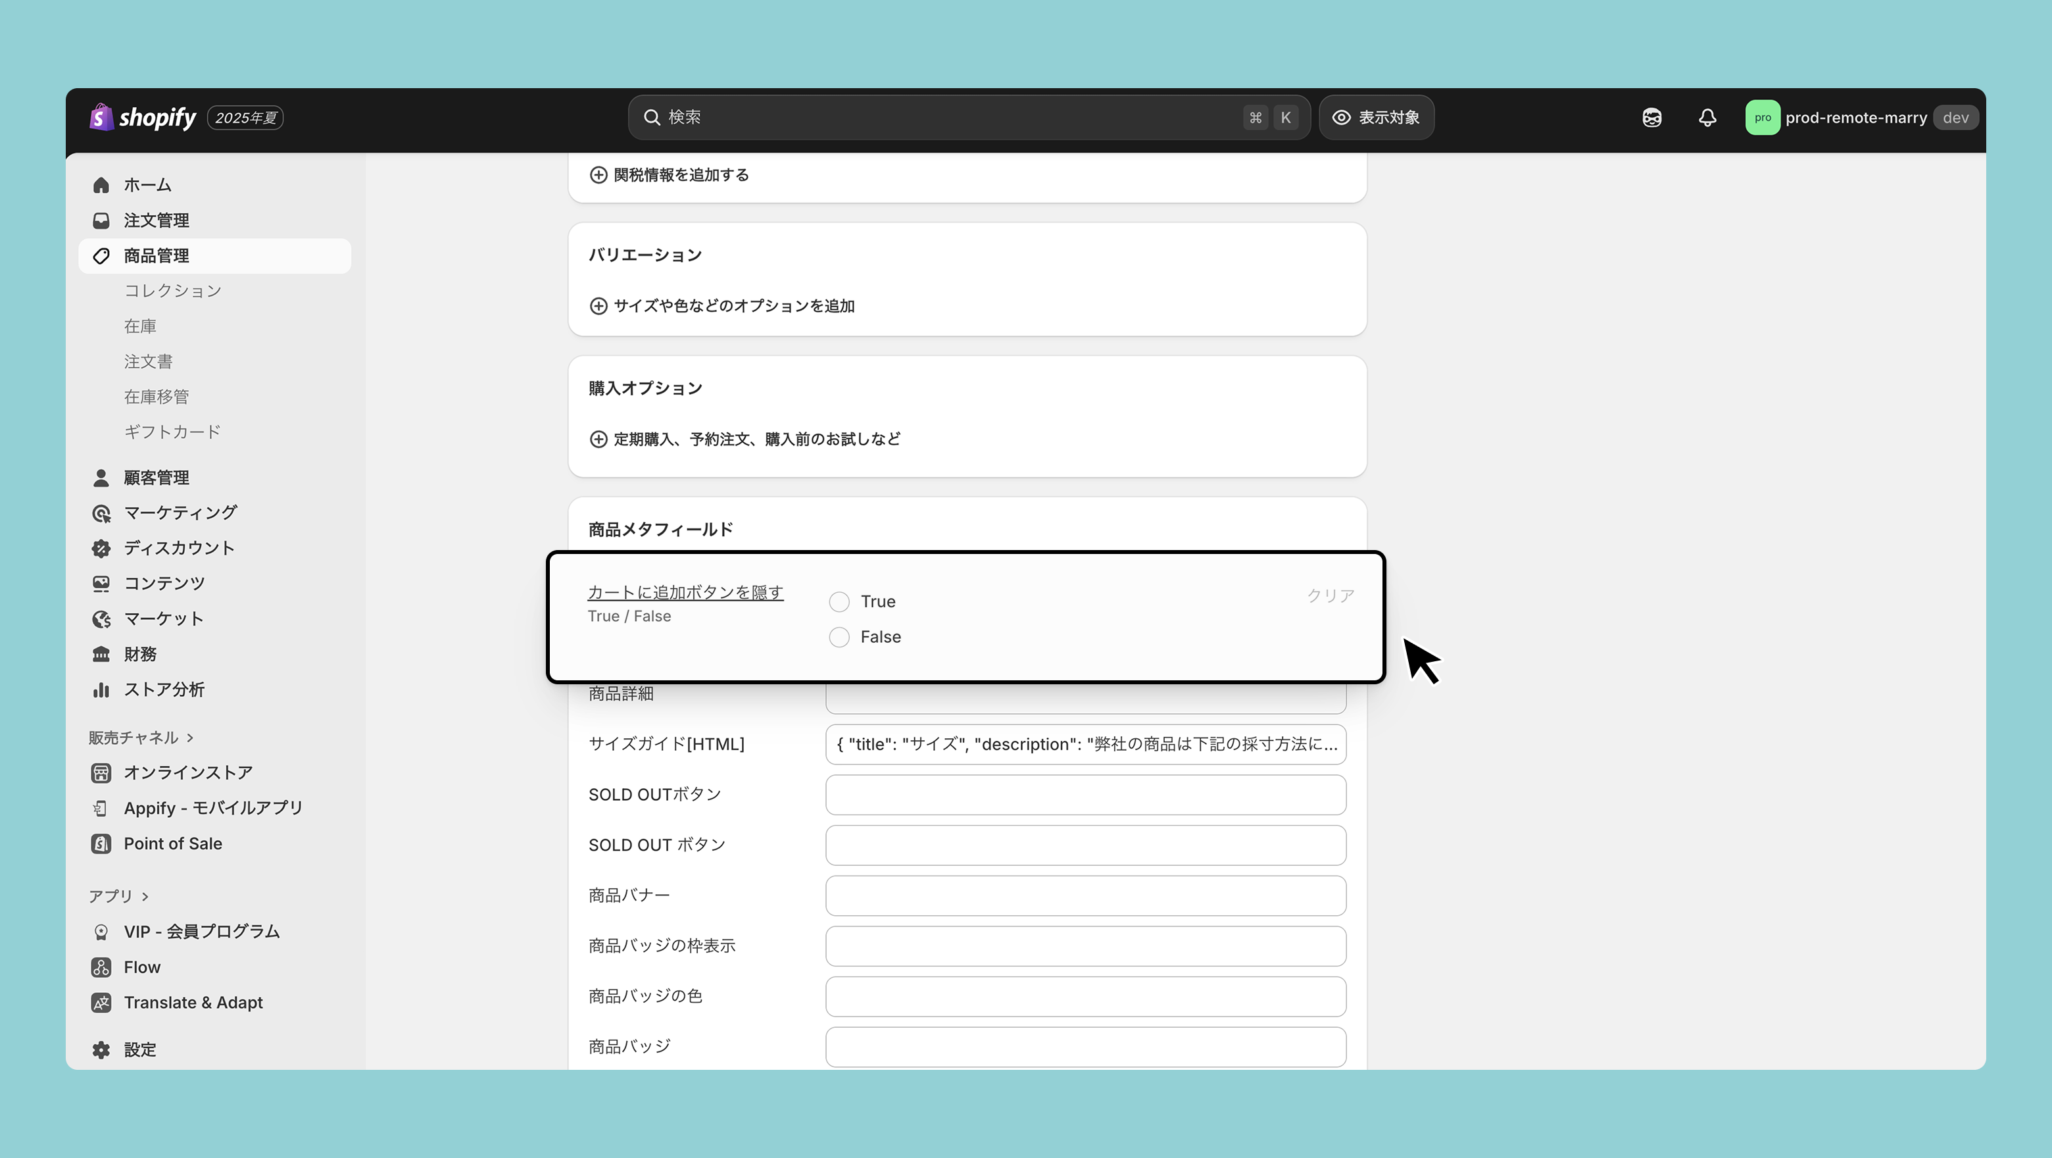Click the Shopify logo icon
This screenshot has height=1158, width=2052.
pos(101,117)
